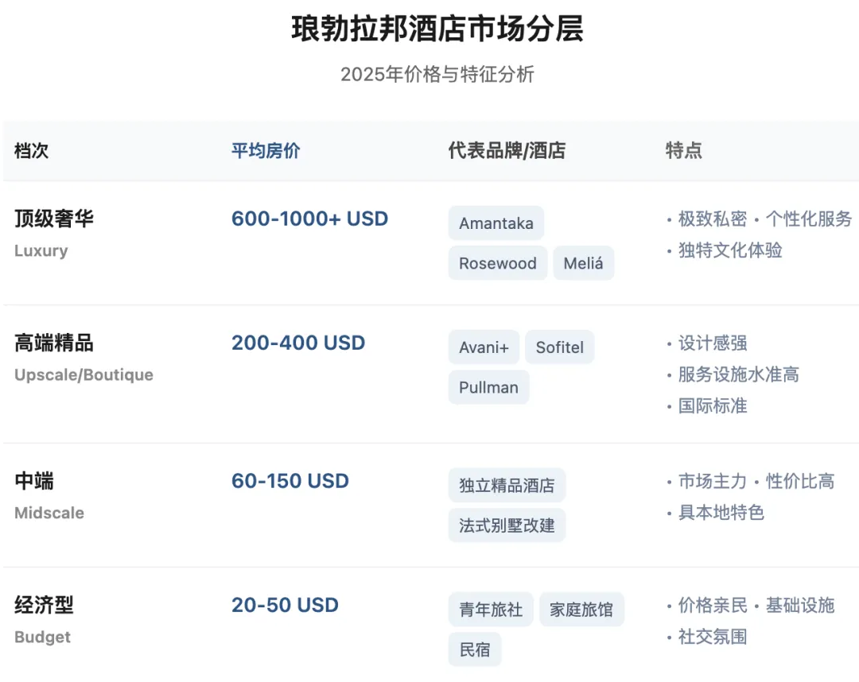The image size is (859, 682).
Task: Click the 民宿 tag
Action: (475, 649)
